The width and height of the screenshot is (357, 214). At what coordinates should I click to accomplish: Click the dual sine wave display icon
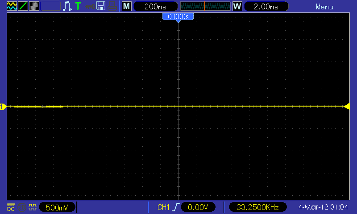click(x=12, y=6)
